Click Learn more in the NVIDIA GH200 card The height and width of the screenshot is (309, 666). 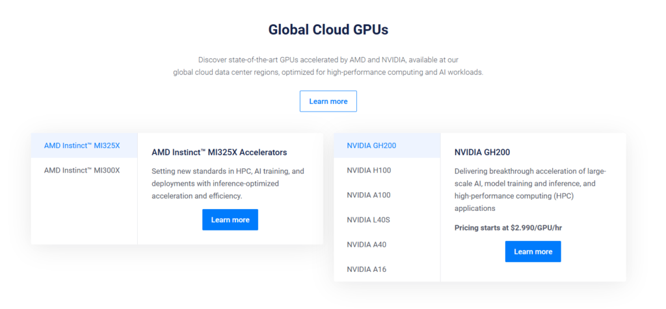[x=533, y=251]
